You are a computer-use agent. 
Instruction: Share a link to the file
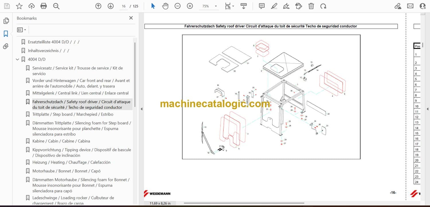pos(398,6)
